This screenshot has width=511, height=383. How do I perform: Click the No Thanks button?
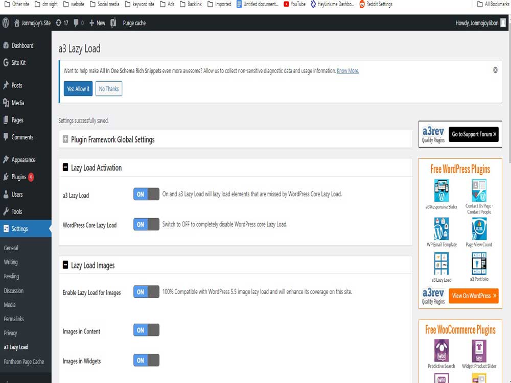(x=109, y=88)
